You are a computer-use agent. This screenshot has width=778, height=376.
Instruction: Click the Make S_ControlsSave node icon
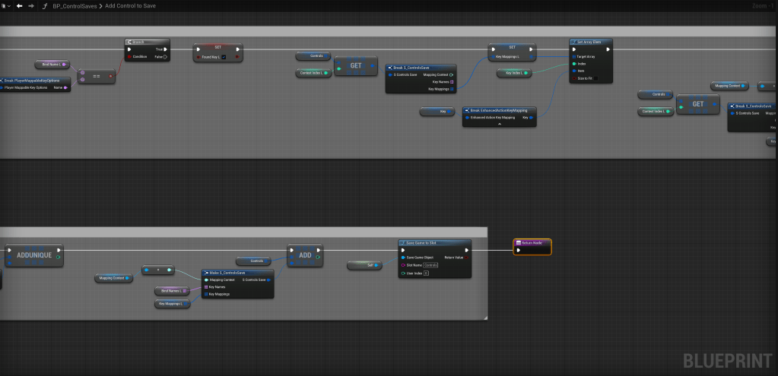(206, 272)
